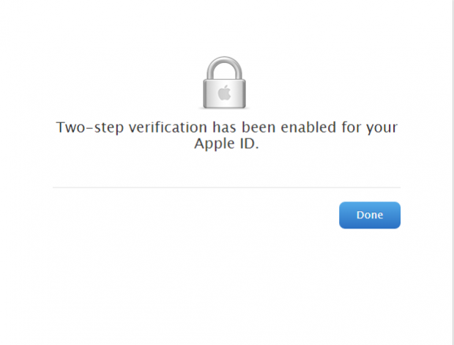The width and height of the screenshot is (454, 345).
Task: Click the silver padlock icon
Action: [224, 83]
